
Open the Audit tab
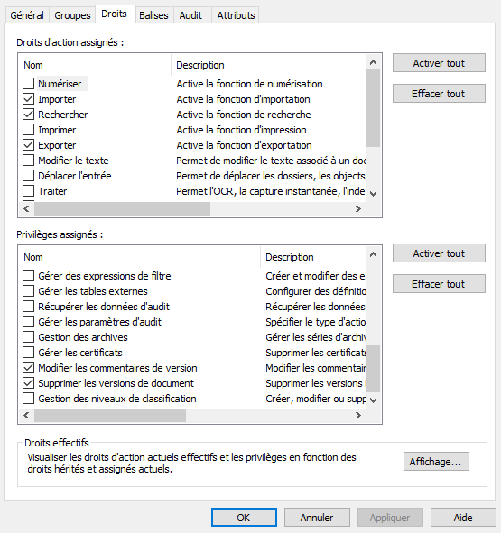click(190, 15)
